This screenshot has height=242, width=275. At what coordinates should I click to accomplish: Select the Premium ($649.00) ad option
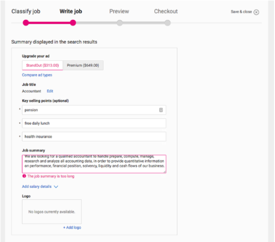[83, 65]
